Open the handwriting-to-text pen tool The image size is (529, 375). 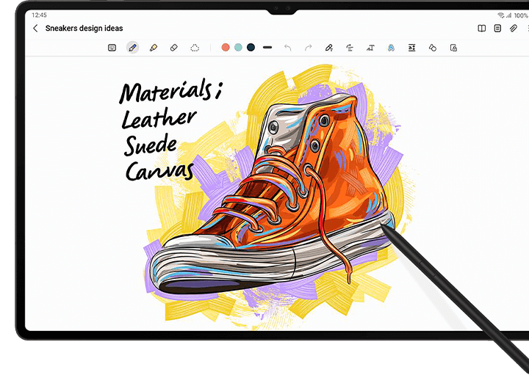[329, 48]
